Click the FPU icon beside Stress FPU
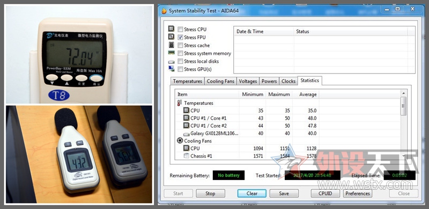 tap(171, 37)
